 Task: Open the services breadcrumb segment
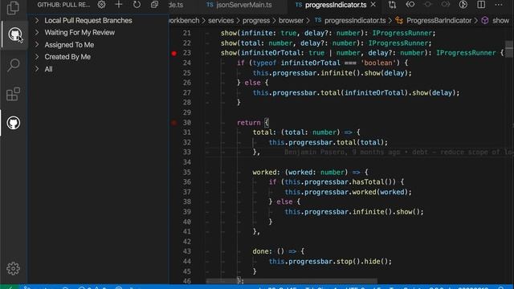[x=221, y=20]
